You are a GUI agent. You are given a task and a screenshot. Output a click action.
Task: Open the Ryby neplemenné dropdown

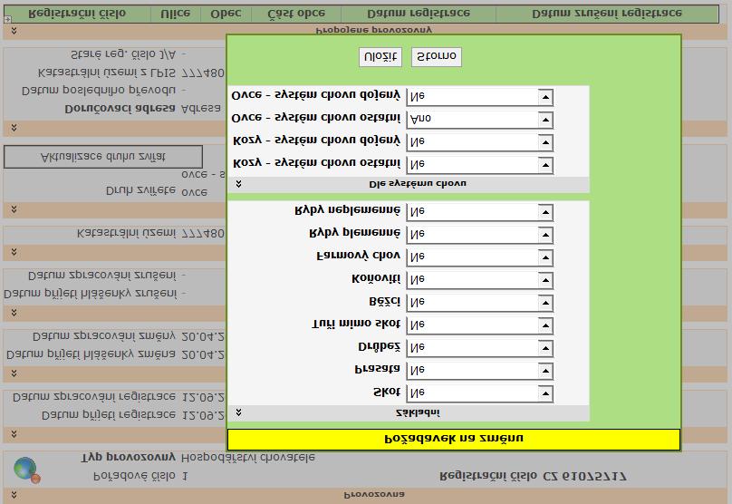480,211
